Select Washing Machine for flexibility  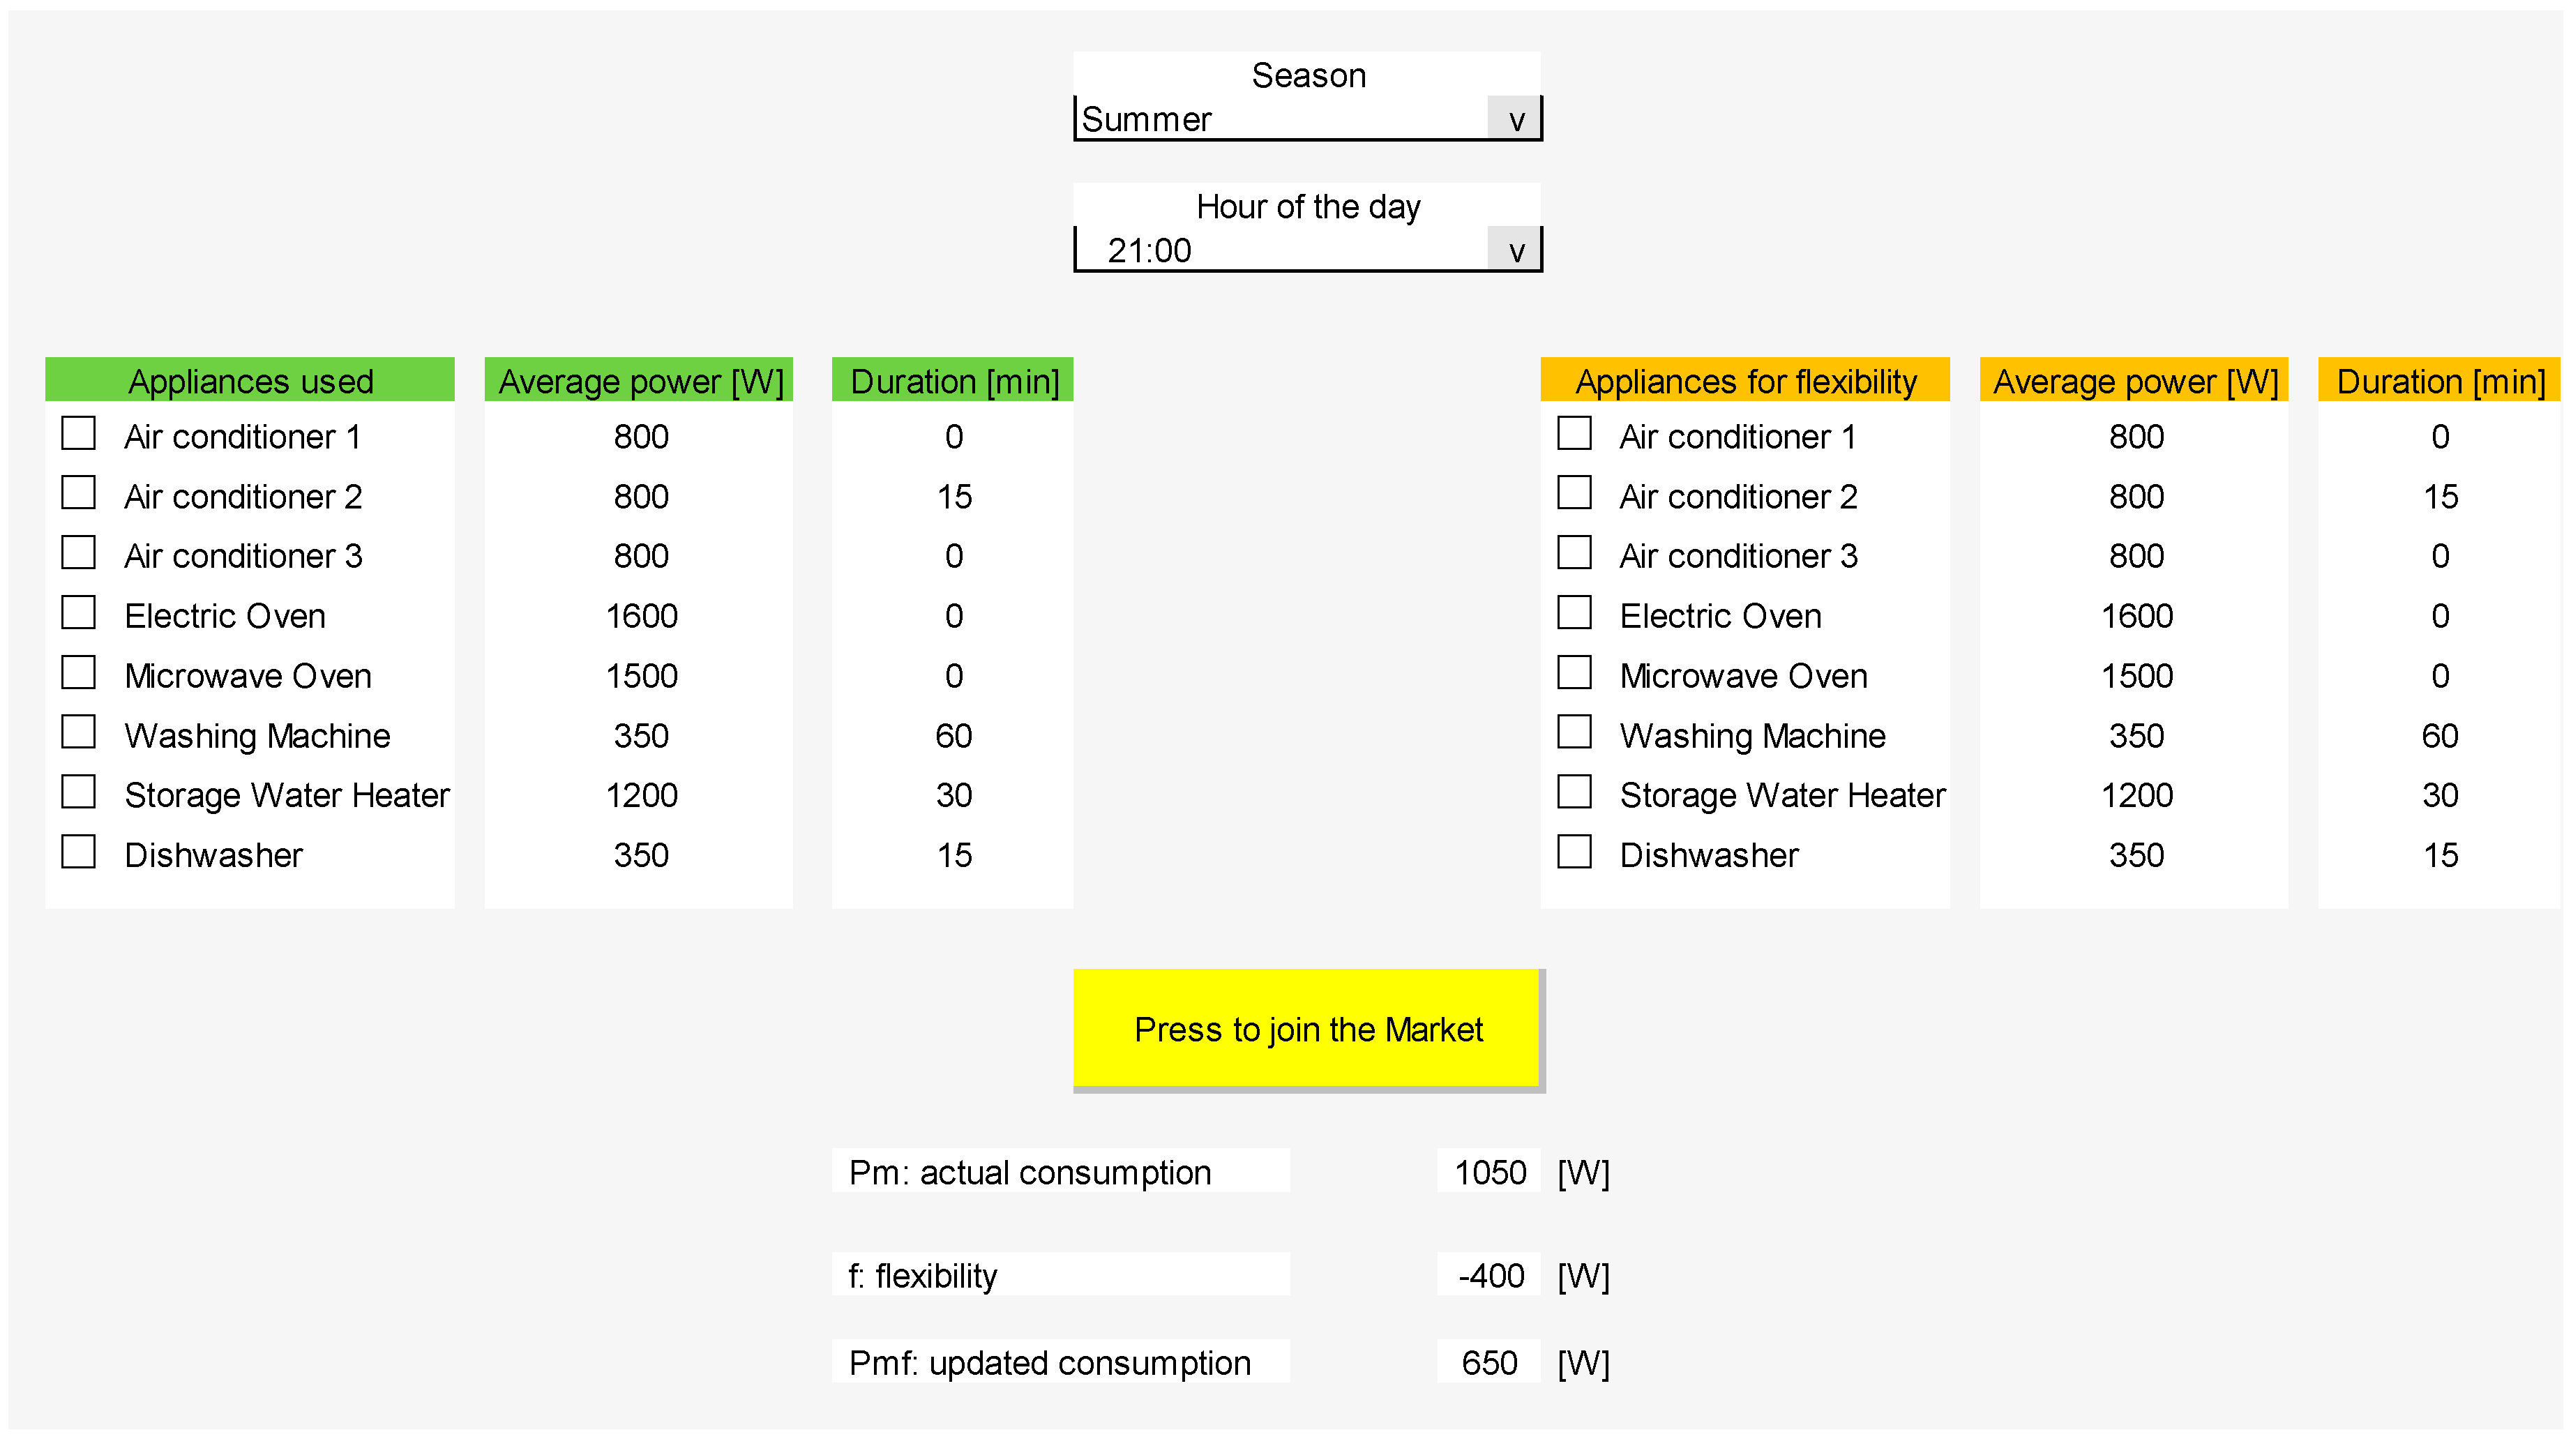tap(1574, 734)
